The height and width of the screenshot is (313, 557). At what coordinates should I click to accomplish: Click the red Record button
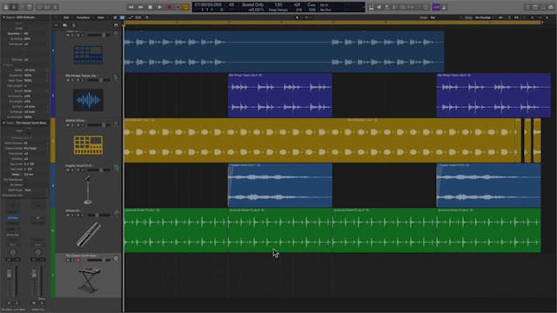[x=170, y=7]
